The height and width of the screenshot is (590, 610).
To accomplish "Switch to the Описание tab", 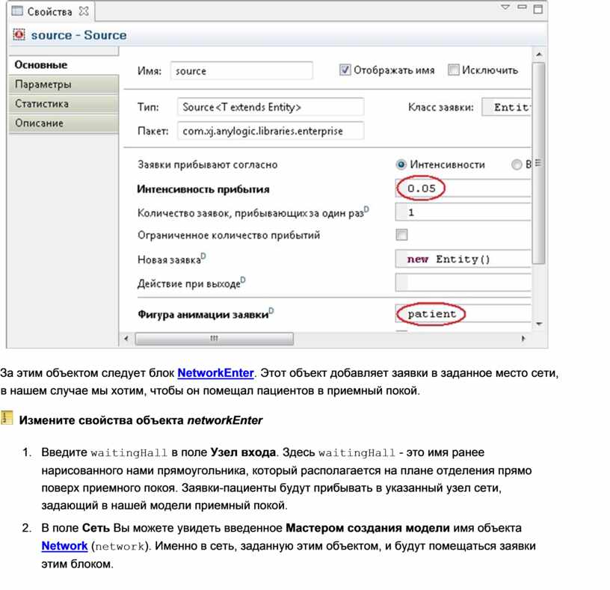I will [64, 123].
